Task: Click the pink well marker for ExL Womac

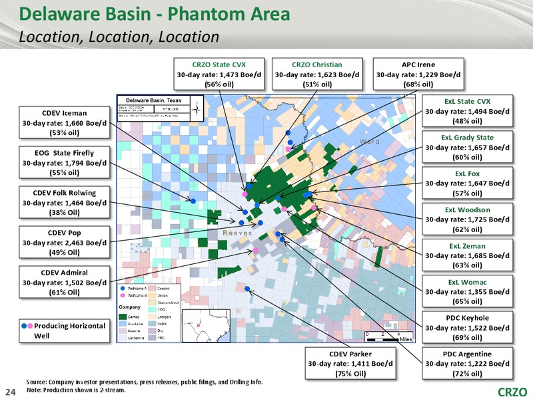Action: 284,209
